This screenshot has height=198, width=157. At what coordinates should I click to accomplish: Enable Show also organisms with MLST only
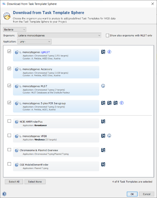tap(107, 36)
